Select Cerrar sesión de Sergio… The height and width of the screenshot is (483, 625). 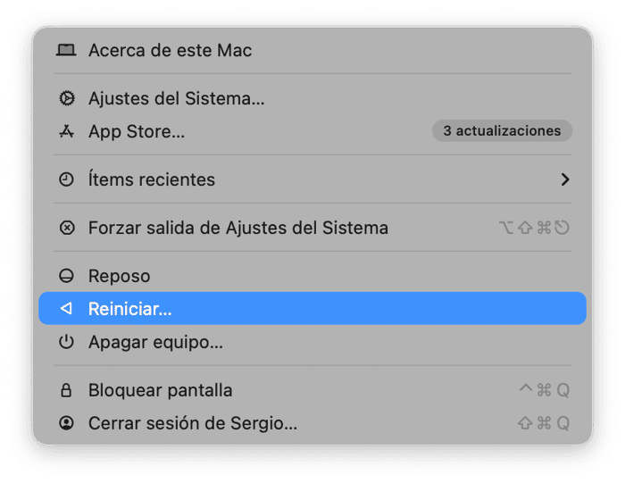192,423
